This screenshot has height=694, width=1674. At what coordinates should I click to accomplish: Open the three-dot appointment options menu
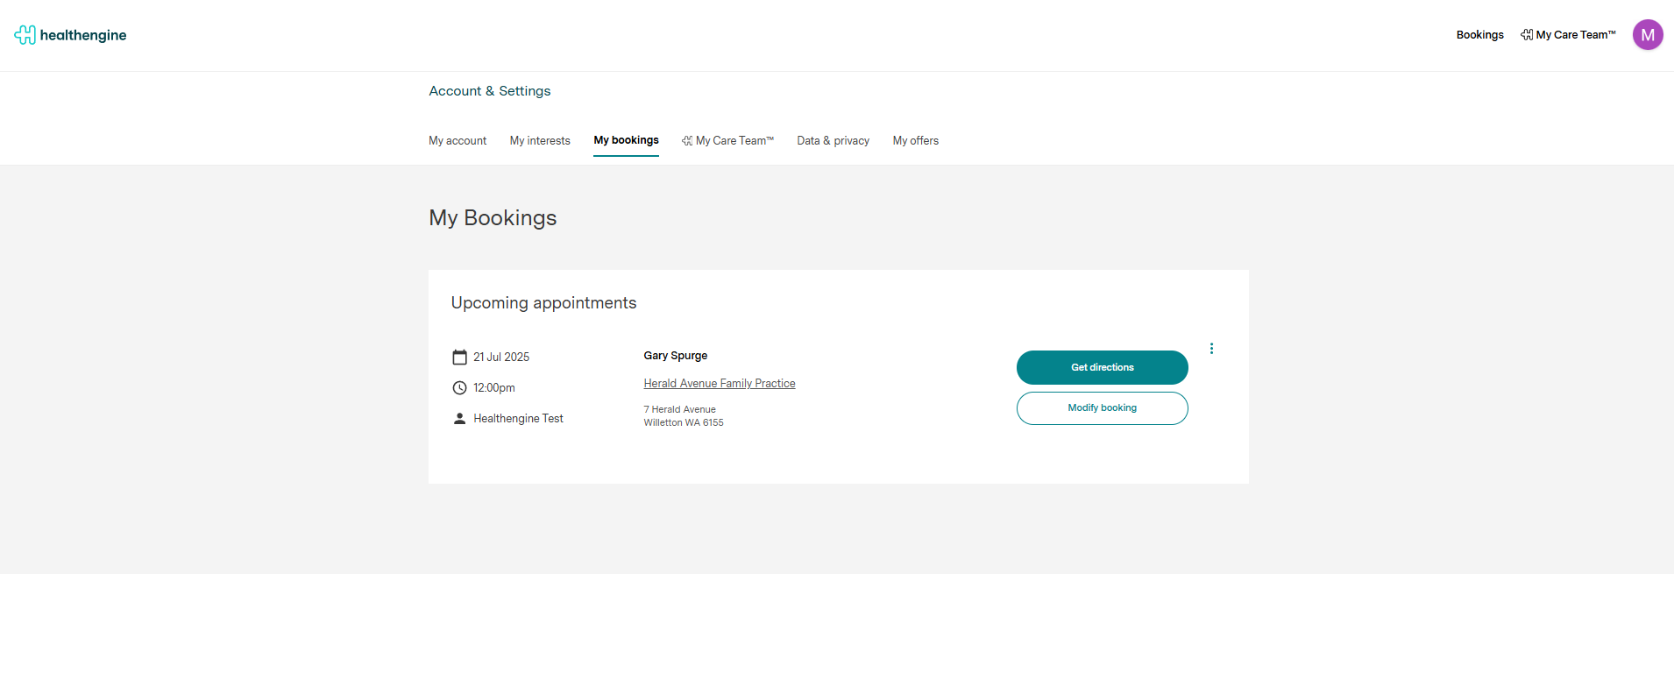click(x=1211, y=349)
